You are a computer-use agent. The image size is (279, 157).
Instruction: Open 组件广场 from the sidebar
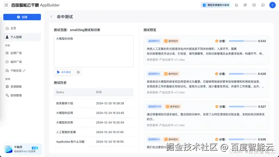click(x=22, y=62)
